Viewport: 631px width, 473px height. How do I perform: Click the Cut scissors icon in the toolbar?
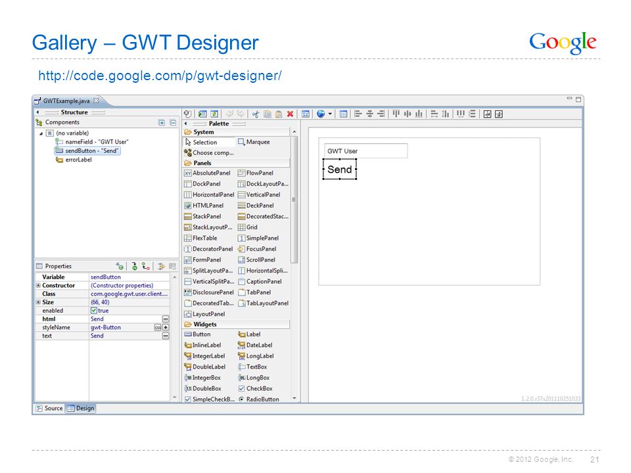256,114
